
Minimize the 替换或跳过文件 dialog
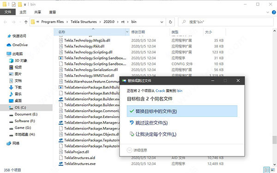(x=213, y=80)
